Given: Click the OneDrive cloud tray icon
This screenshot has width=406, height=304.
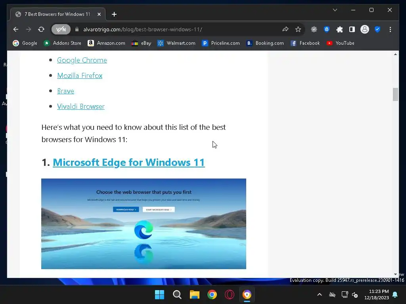Looking at the screenshot, I should click(332, 294).
